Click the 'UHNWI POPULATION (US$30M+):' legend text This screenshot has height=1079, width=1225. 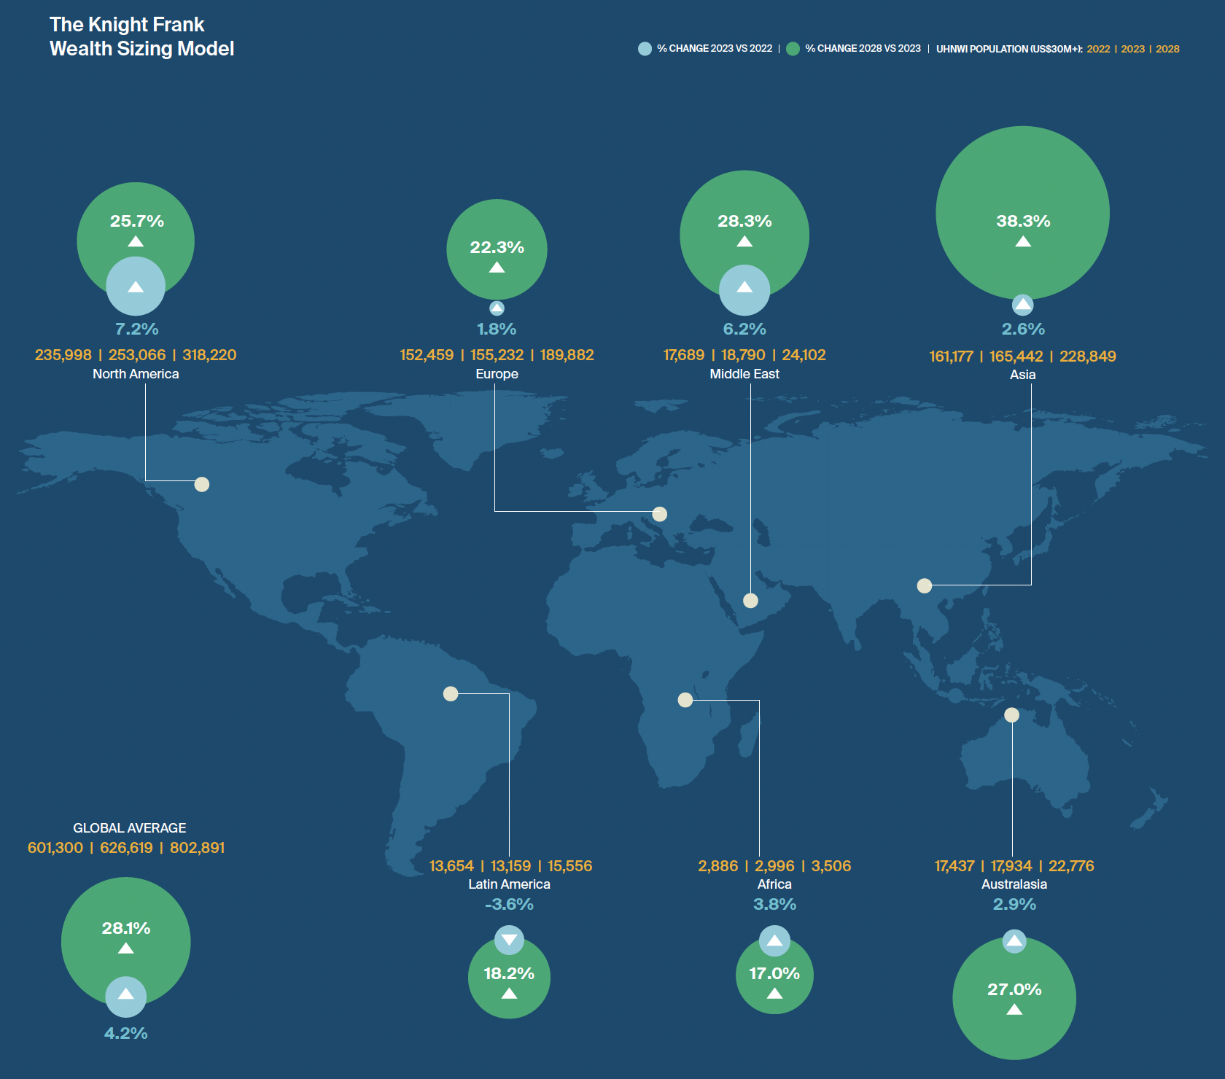click(x=1009, y=49)
